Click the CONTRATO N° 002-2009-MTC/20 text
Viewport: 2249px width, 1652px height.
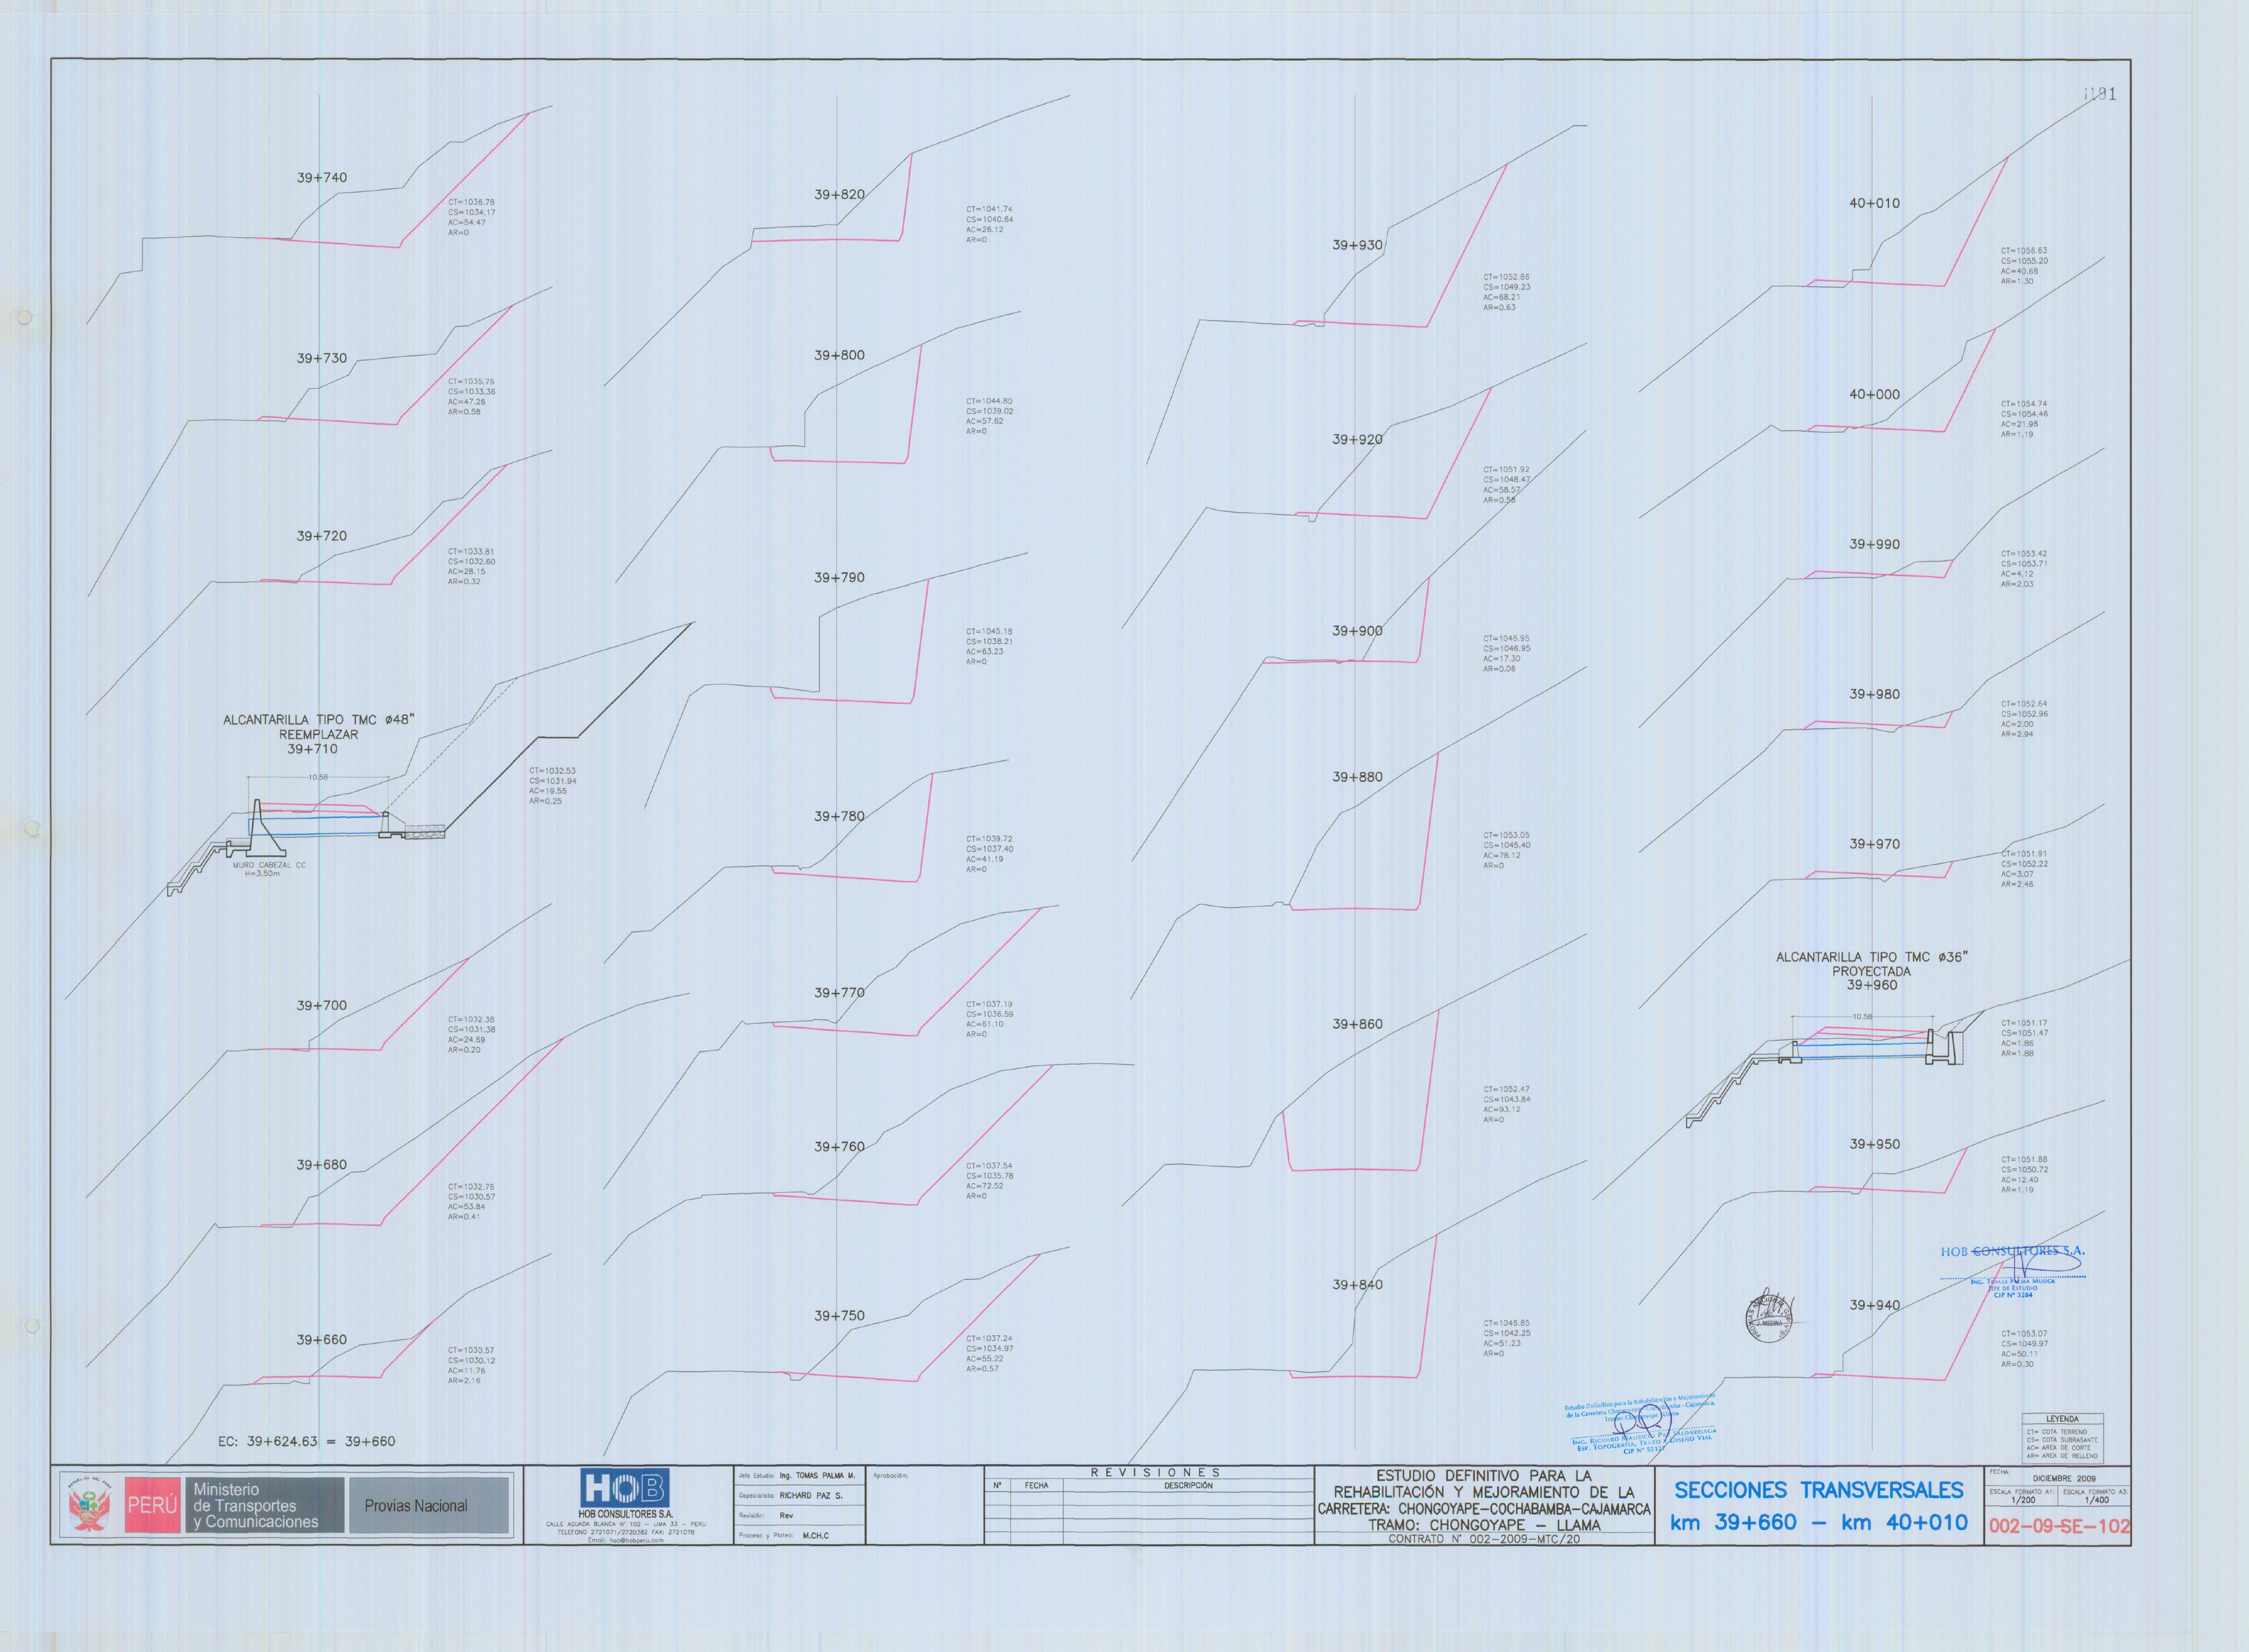click(1484, 1539)
